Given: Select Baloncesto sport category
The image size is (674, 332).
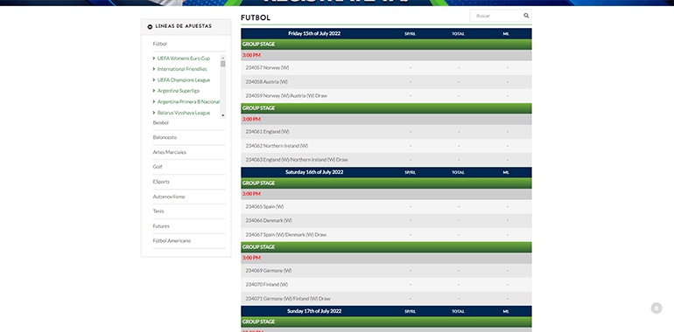Looking at the screenshot, I should (165, 137).
